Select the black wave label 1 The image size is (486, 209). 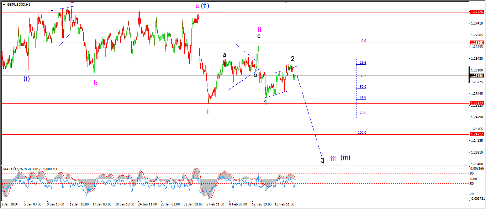[x=265, y=102]
